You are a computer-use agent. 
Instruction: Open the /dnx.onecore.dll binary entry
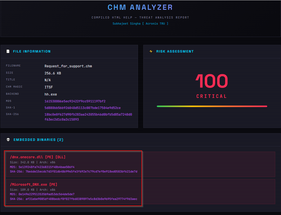38,157
